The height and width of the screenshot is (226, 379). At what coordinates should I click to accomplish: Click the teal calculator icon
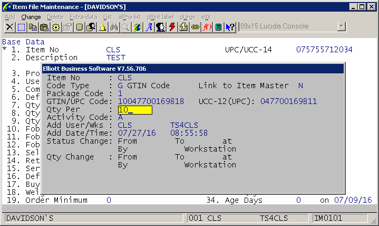219,27
